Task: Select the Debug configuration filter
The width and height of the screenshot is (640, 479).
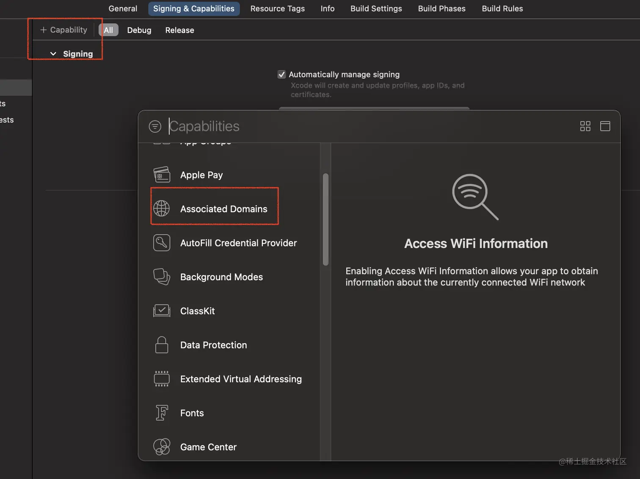Action: tap(139, 30)
